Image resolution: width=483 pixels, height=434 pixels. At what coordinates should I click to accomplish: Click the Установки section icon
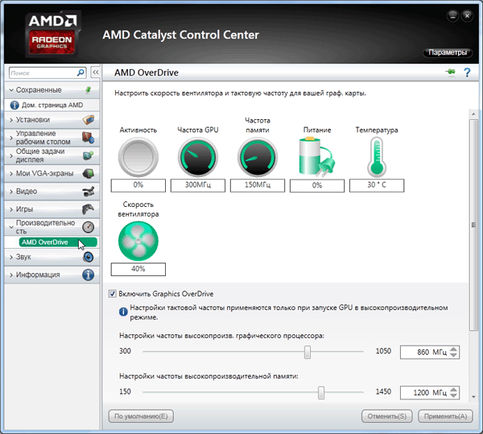(x=89, y=119)
